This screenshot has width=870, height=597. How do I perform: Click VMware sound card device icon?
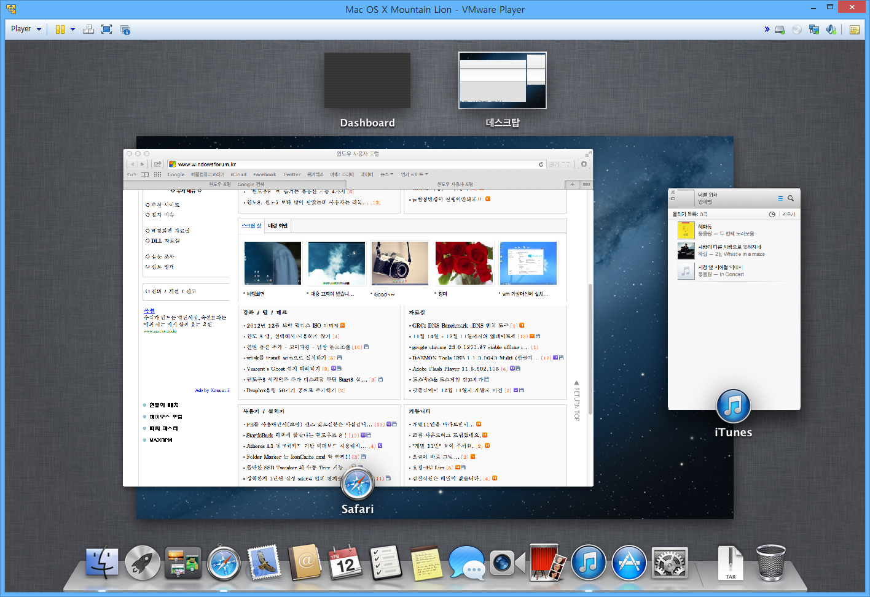[x=831, y=29]
